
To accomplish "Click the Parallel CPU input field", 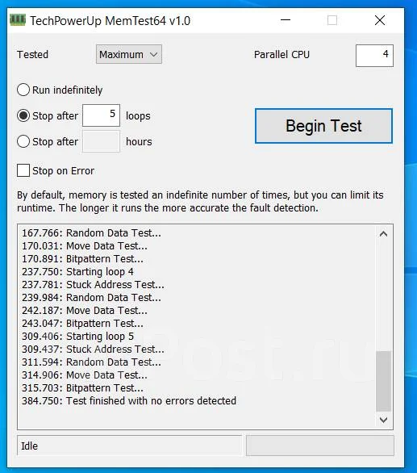I will [x=374, y=56].
